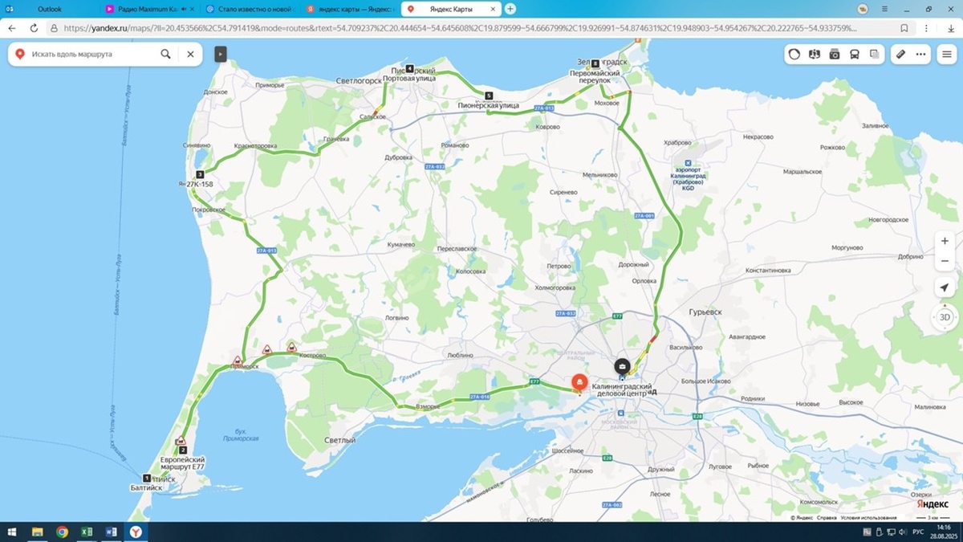Toggle the traffic layer circle icon
The image size is (963, 542).
[x=794, y=55]
